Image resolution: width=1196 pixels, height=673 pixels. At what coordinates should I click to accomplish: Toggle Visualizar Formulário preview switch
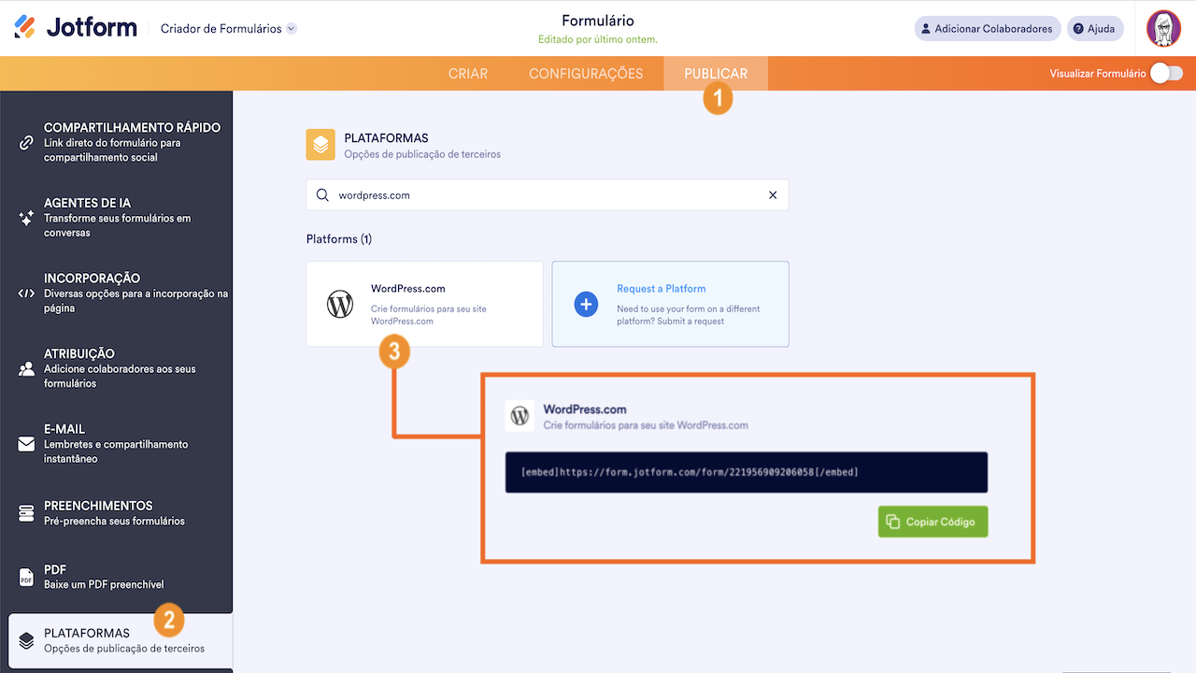(x=1166, y=73)
